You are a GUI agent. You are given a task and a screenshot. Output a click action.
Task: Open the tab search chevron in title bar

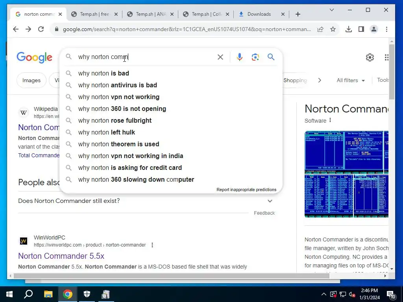click(332, 10)
